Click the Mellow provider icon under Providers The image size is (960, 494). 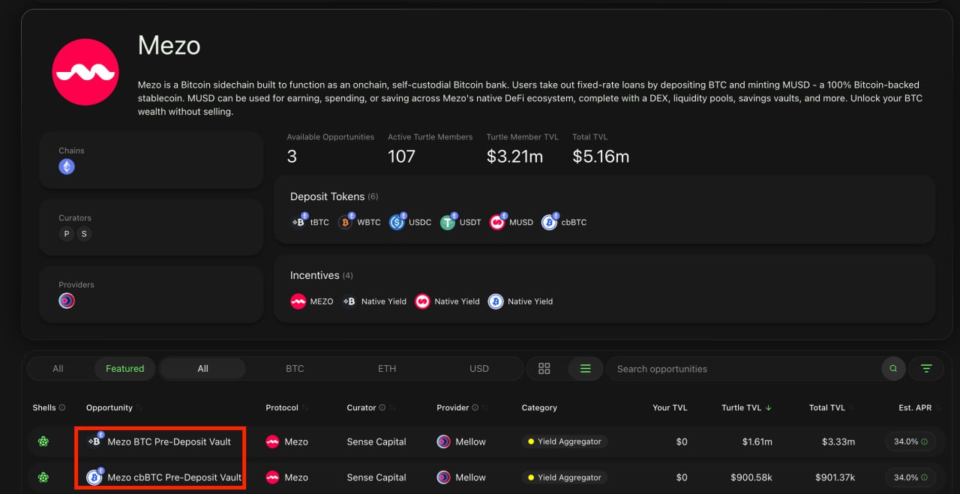(x=67, y=301)
